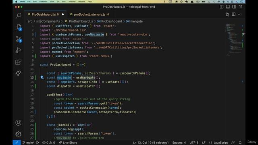
Task: Click Live Share in the status bar
Action: coord(68,143)
